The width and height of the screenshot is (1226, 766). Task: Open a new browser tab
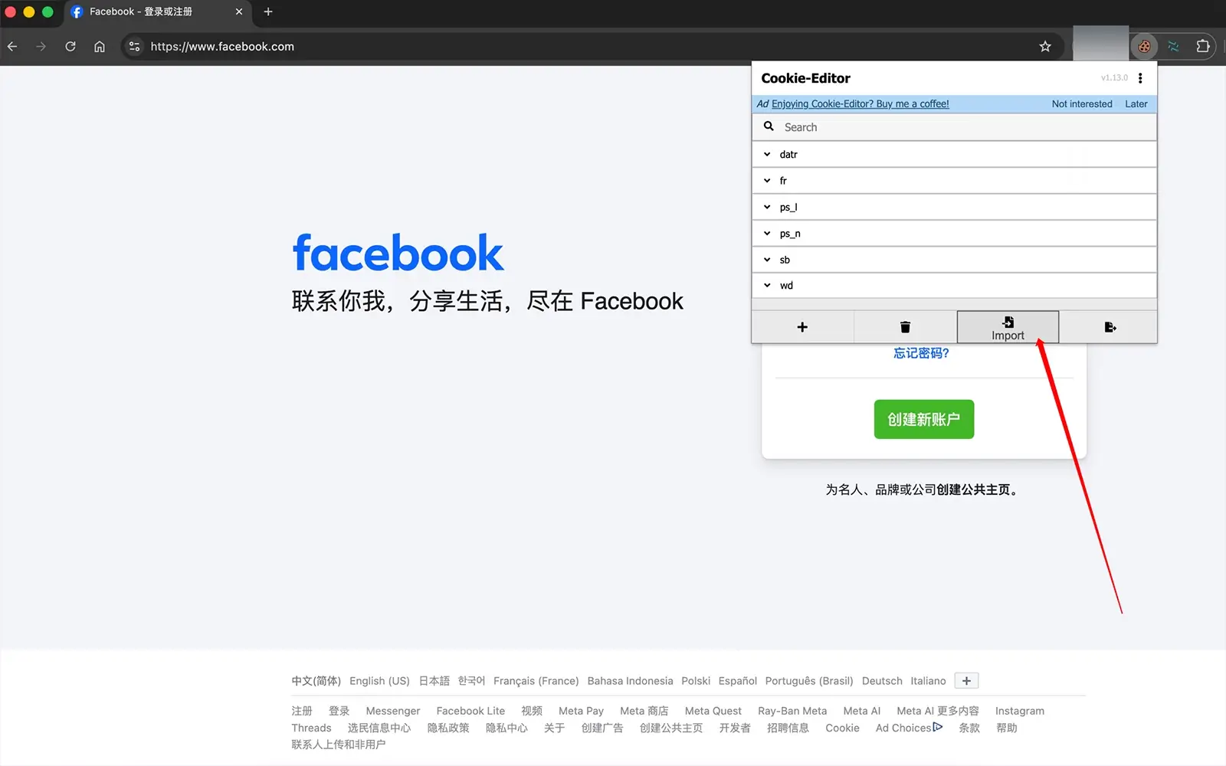pos(268,11)
